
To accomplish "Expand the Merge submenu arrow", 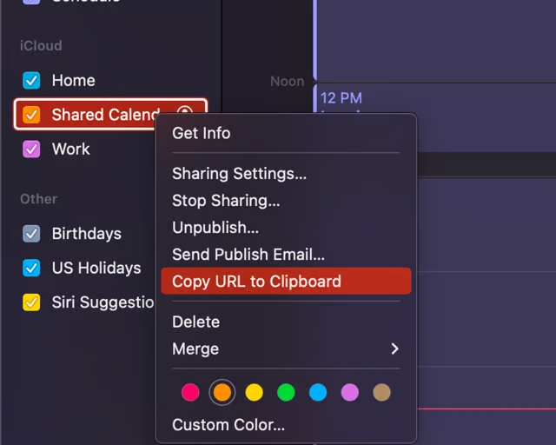I will coord(394,349).
